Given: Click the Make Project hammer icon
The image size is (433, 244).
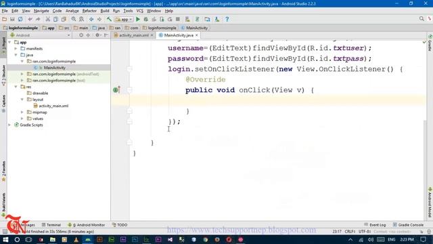Looking at the screenshot, I should pos(109,19).
